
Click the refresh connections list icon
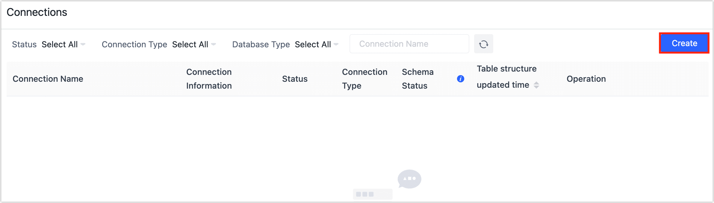coord(483,44)
